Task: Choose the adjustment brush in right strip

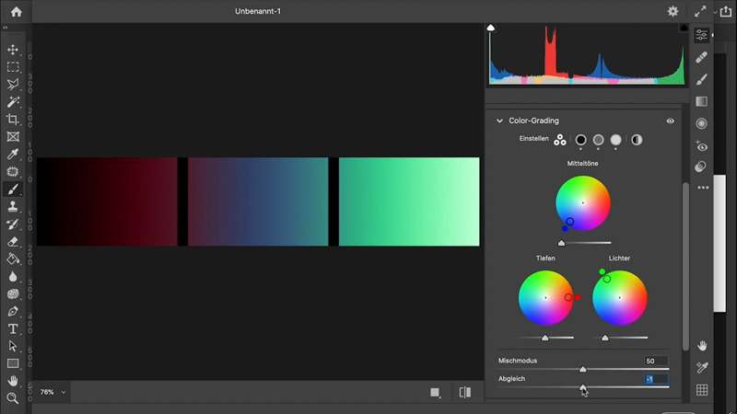Action: coord(702,79)
